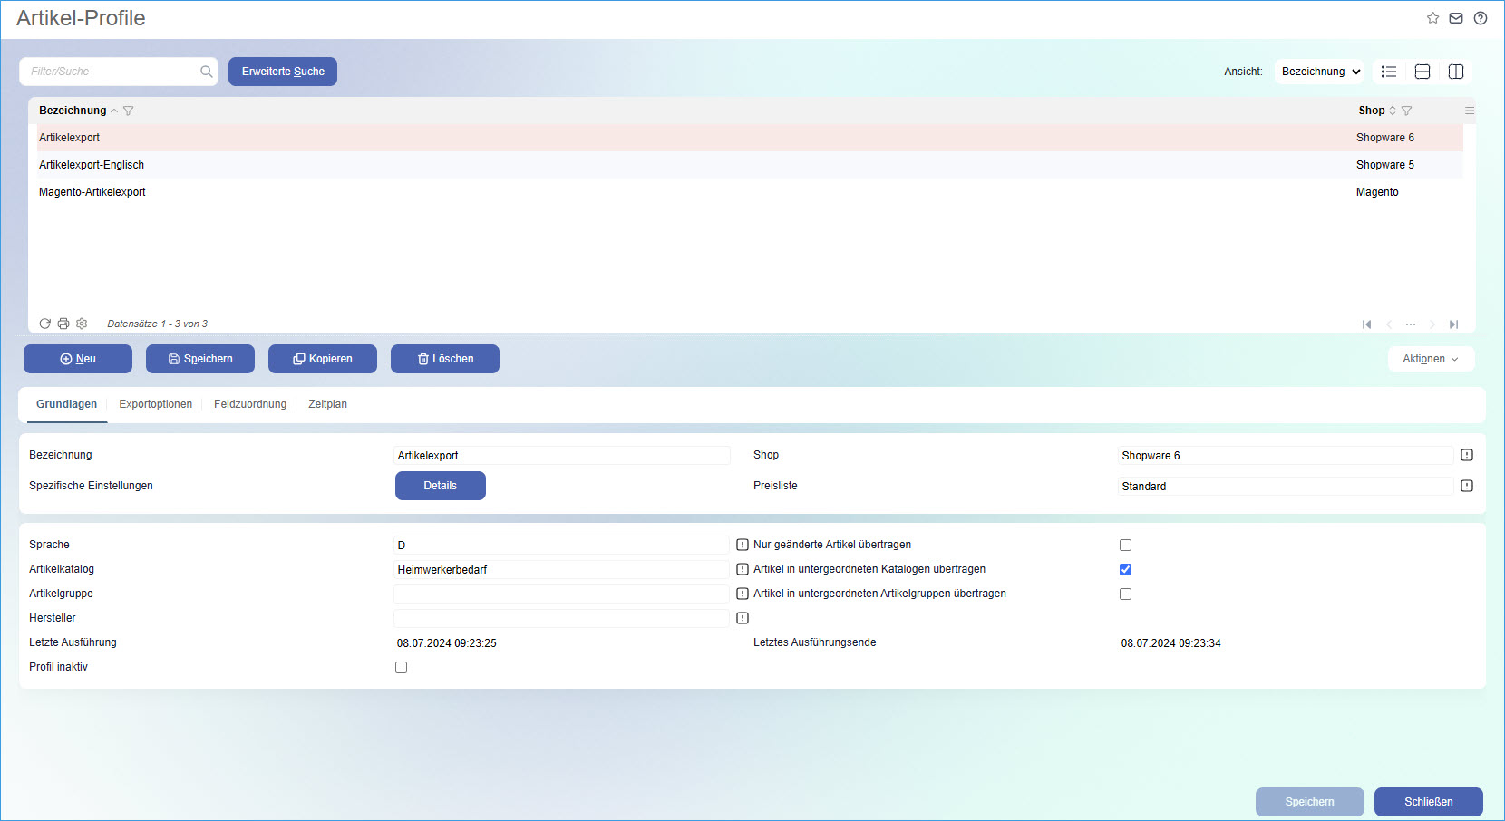Open the help question mark icon
Image resolution: width=1505 pixels, height=821 pixels.
click(x=1481, y=18)
